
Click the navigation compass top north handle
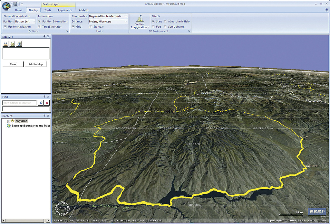62,203
